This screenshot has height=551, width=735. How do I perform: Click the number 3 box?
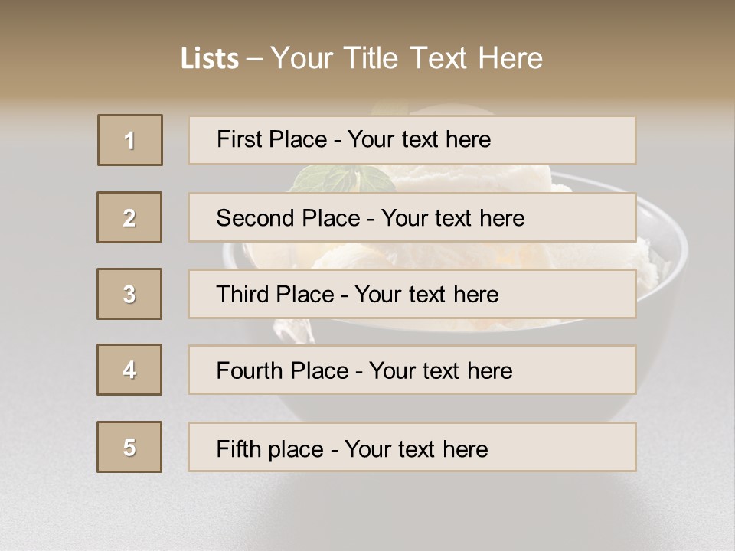pos(129,294)
